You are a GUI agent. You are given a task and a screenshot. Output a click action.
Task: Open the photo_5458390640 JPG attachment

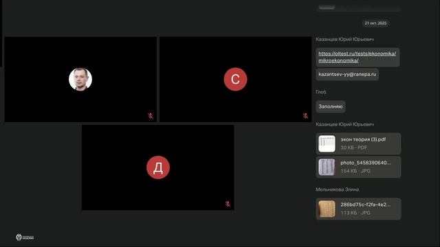pyautogui.click(x=358, y=167)
